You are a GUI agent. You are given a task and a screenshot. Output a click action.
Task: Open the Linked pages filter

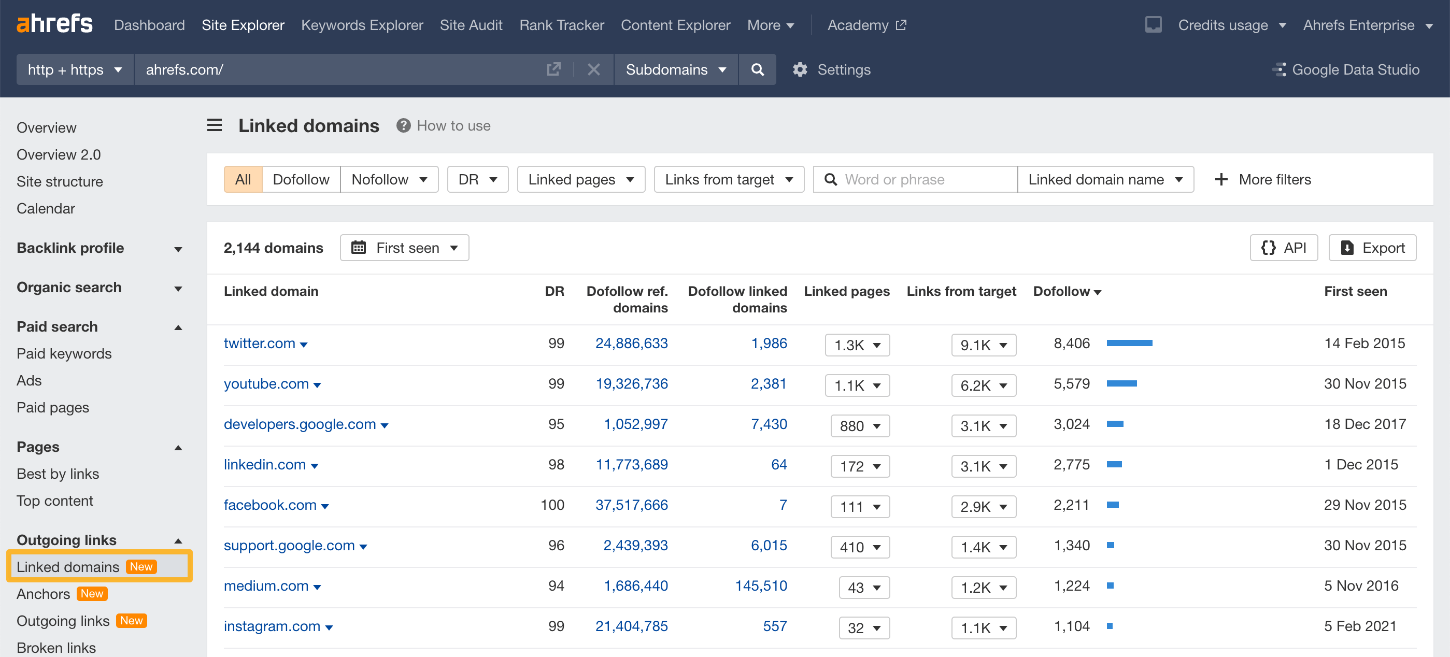581,179
